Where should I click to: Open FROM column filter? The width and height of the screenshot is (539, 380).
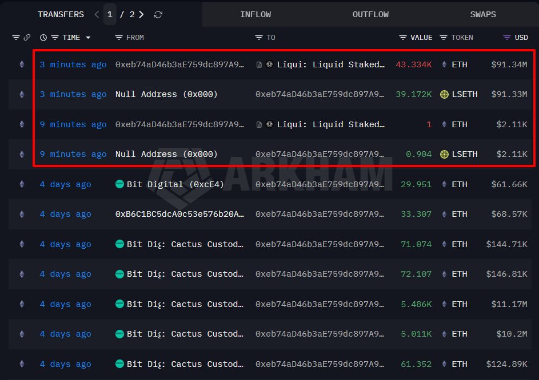[x=118, y=38]
